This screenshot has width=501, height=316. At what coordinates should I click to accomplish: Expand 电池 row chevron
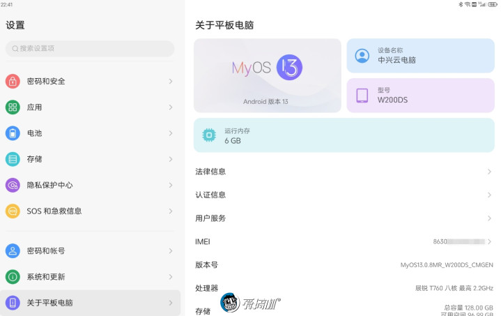[171, 133]
